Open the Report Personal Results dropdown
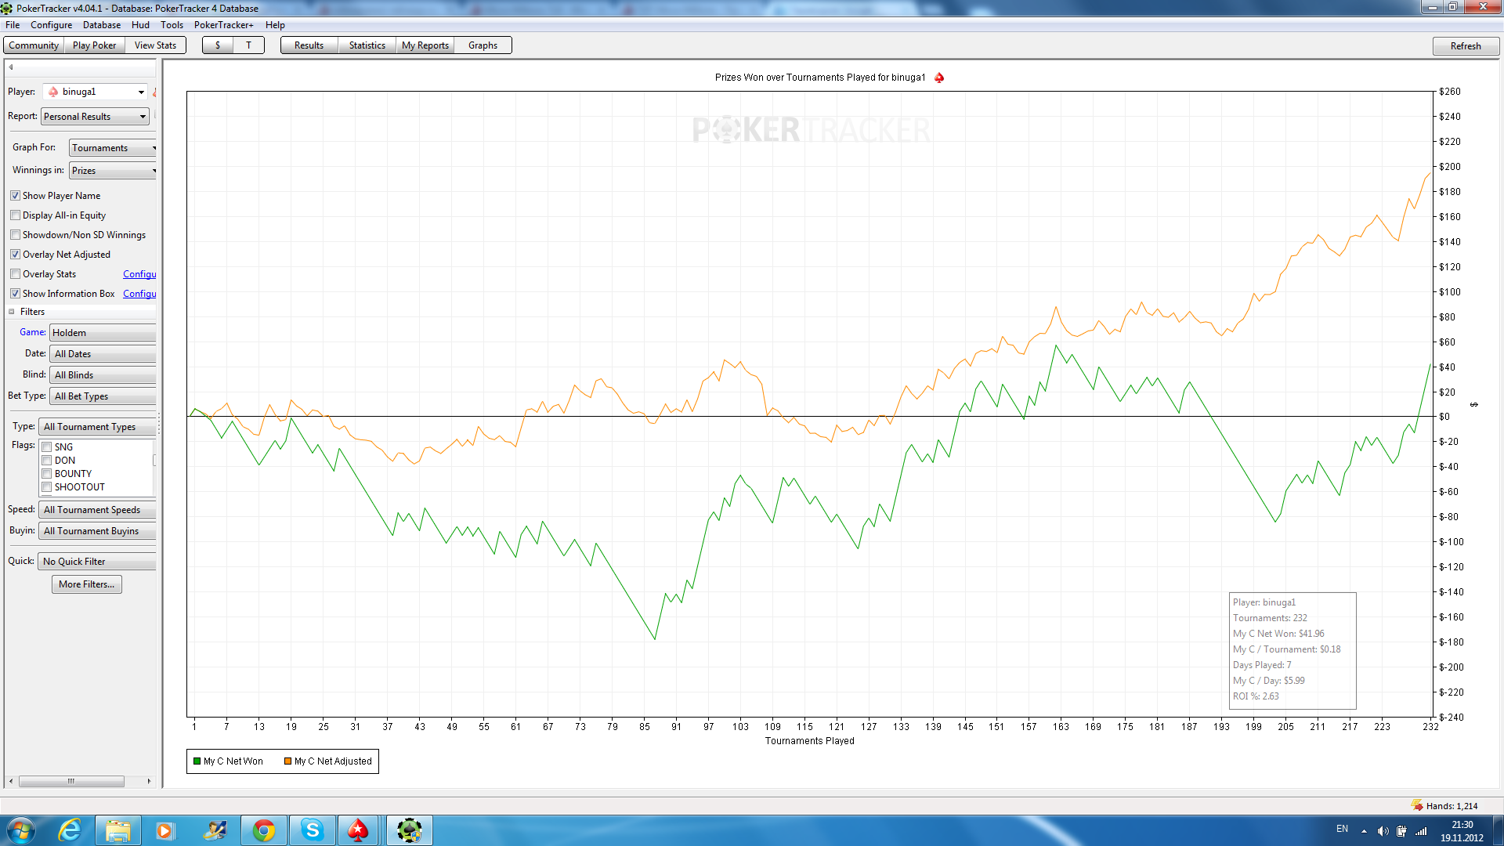Screen dimensions: 1504x846 click(x=96, y=117)
